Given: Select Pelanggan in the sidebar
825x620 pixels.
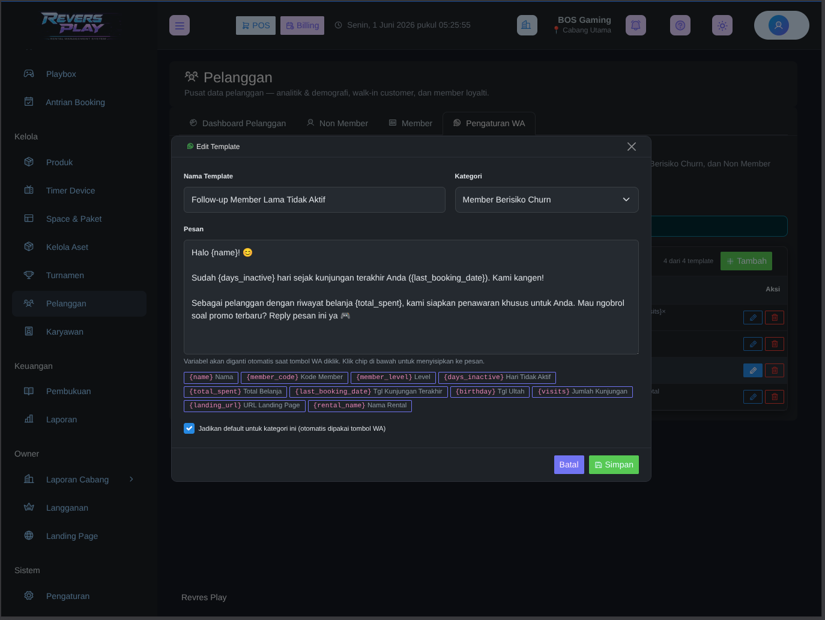Looking at the screenshot, I should [x=79, y=303].
